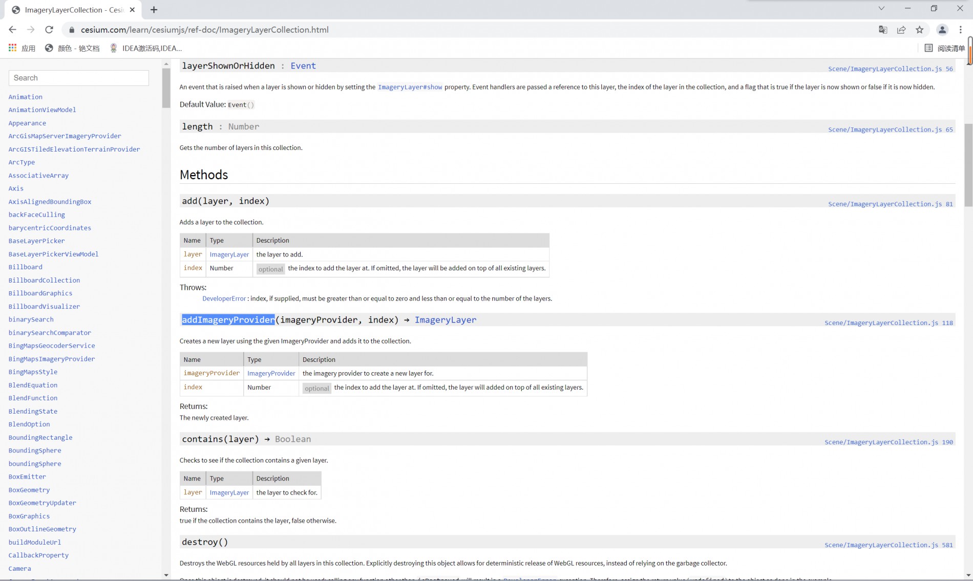Click the Event type link

coord(303,66)
